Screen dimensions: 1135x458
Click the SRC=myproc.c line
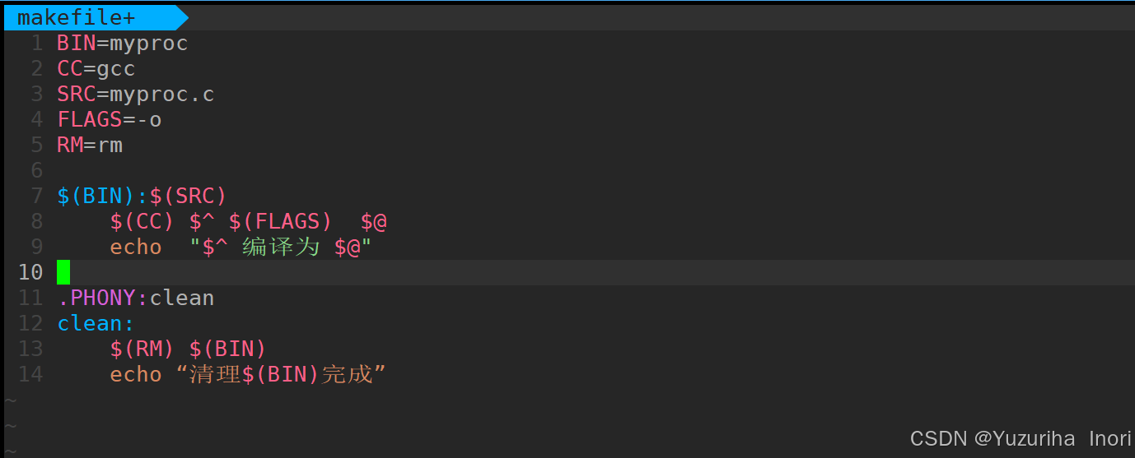136,94
